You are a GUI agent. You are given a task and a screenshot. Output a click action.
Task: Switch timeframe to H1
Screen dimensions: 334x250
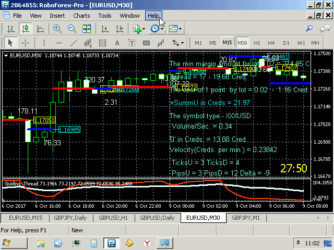[x=257, y=43]
